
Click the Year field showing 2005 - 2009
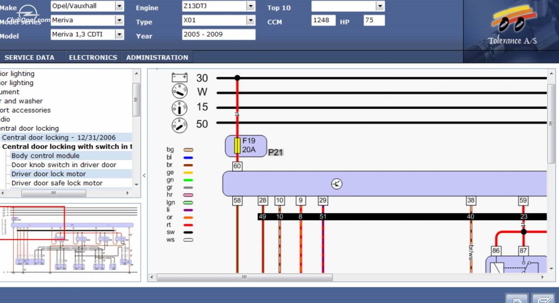pyautogui.click(x=219, y=34)
